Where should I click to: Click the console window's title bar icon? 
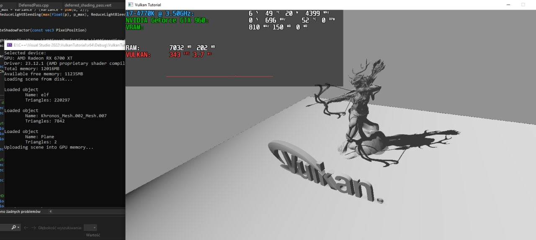tap(9, 45)
